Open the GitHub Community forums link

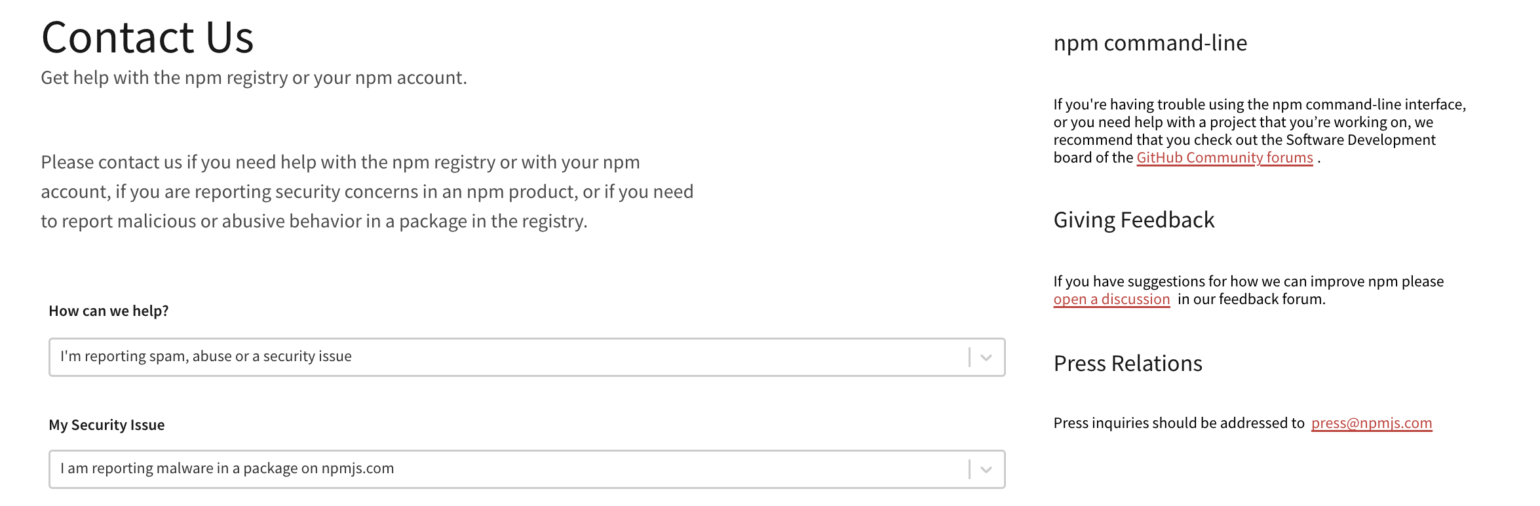tap(1224, 157)
